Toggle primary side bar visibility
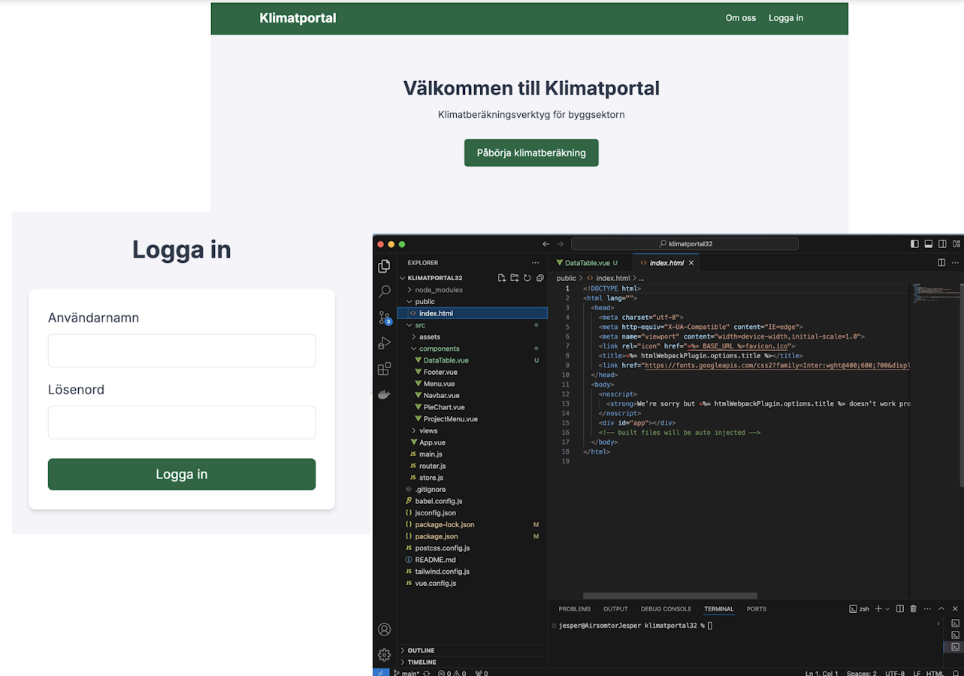This screenshot has width=964, height=676. coord(914,244)
